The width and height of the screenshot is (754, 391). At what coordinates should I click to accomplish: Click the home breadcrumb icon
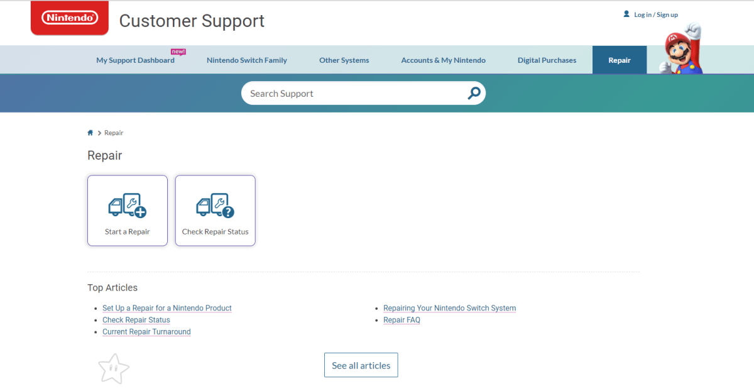(x=90, y=133)
